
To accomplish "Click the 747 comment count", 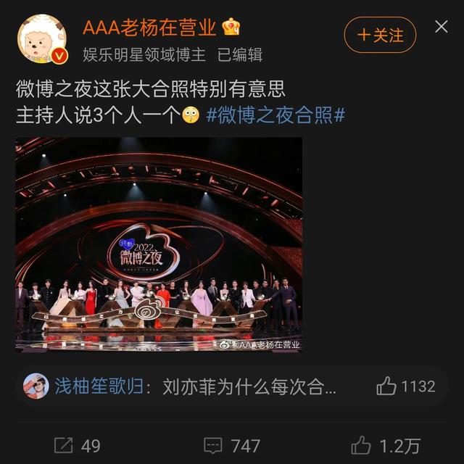I will tap(246, 446).
